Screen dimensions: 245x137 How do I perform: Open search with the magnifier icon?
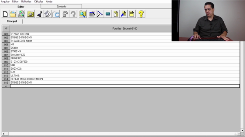click(83, 14)
